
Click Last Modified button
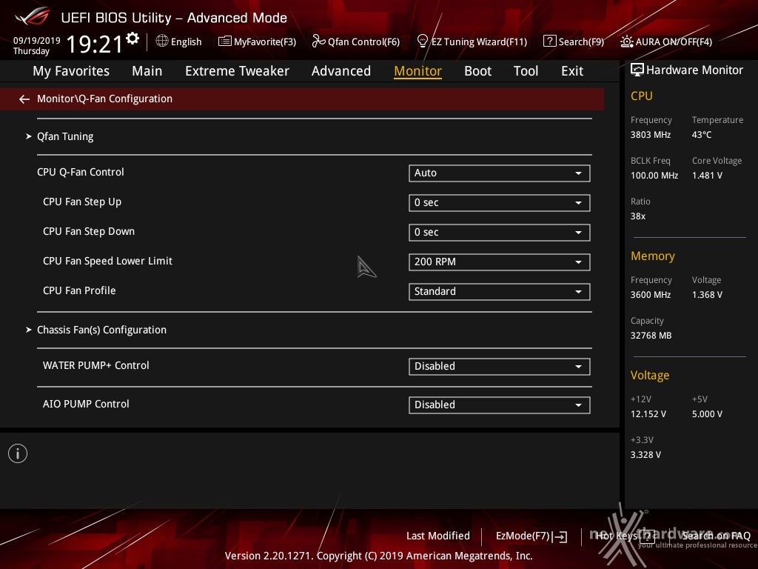click(x=438, y=536)
